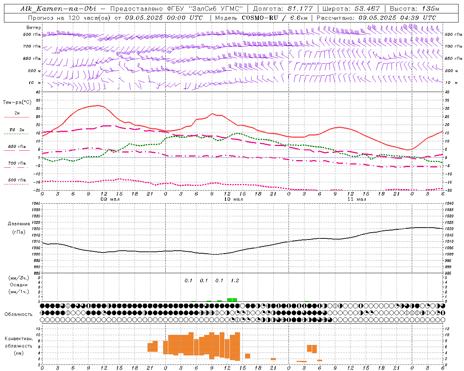Click the Долгота: 81.177 value
This screenshot has width=464, height=371.
pos(283,9)
